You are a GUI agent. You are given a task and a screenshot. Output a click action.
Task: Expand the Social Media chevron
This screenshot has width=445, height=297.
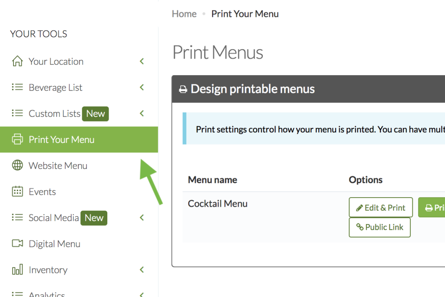click(142, 218)
